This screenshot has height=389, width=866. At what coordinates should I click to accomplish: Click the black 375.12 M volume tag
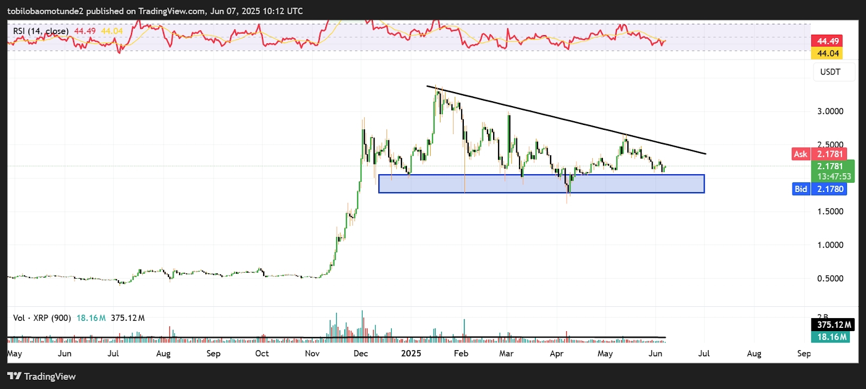pos(832,325)
